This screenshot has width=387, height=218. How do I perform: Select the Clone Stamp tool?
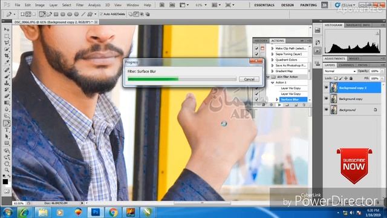click(7, 83)
